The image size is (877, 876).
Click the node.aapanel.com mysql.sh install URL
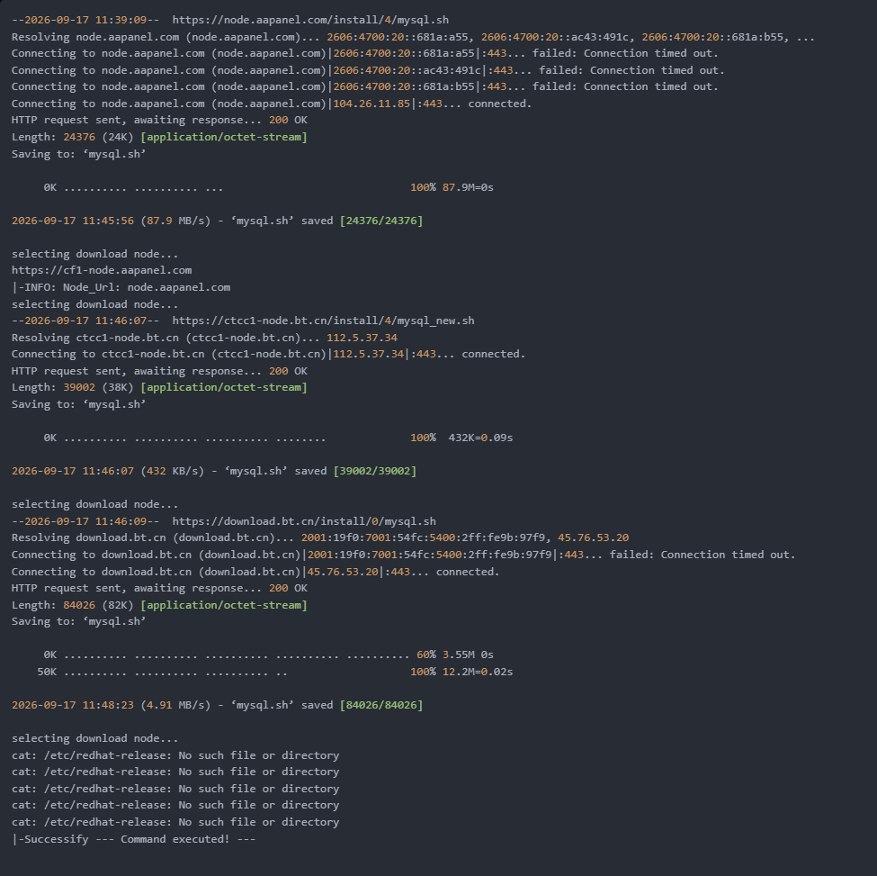pyautogui.click(x=310, y=20)
